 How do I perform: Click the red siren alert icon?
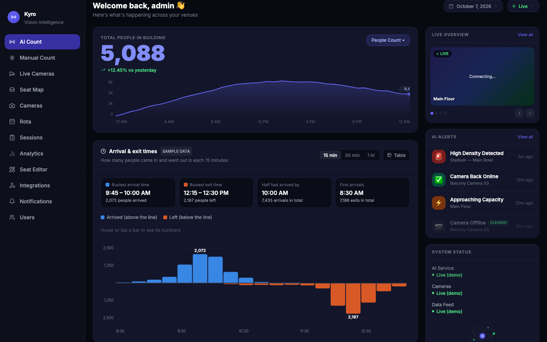[x=439, y=157]
